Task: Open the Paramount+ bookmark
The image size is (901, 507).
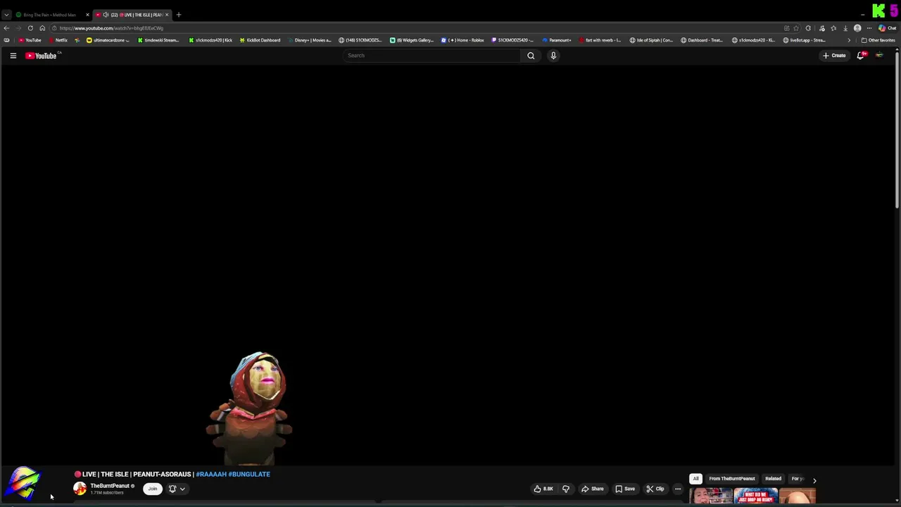Action: [x=557, y=40]
